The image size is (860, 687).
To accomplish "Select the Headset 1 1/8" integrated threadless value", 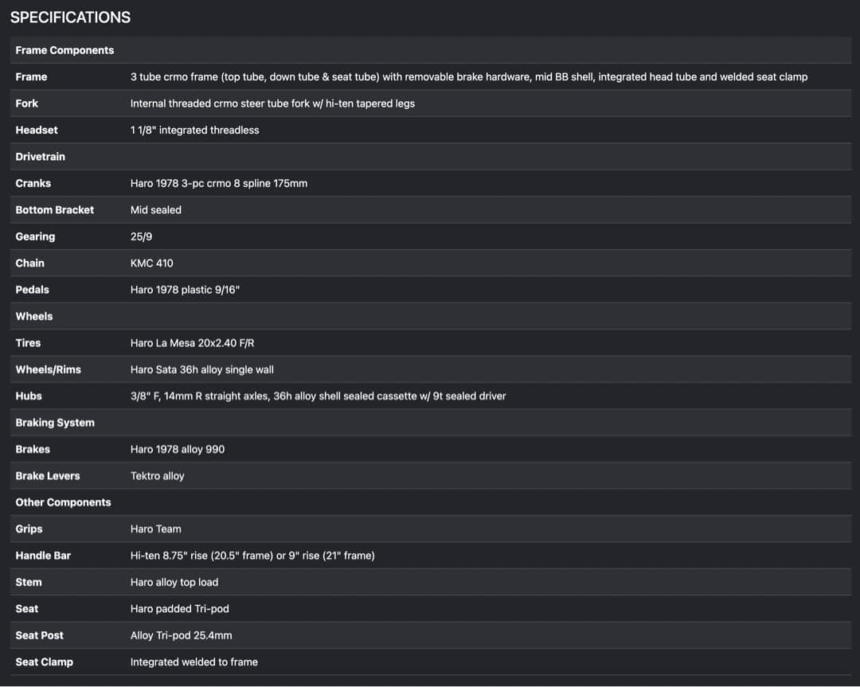I will click(x=195, y=131).
